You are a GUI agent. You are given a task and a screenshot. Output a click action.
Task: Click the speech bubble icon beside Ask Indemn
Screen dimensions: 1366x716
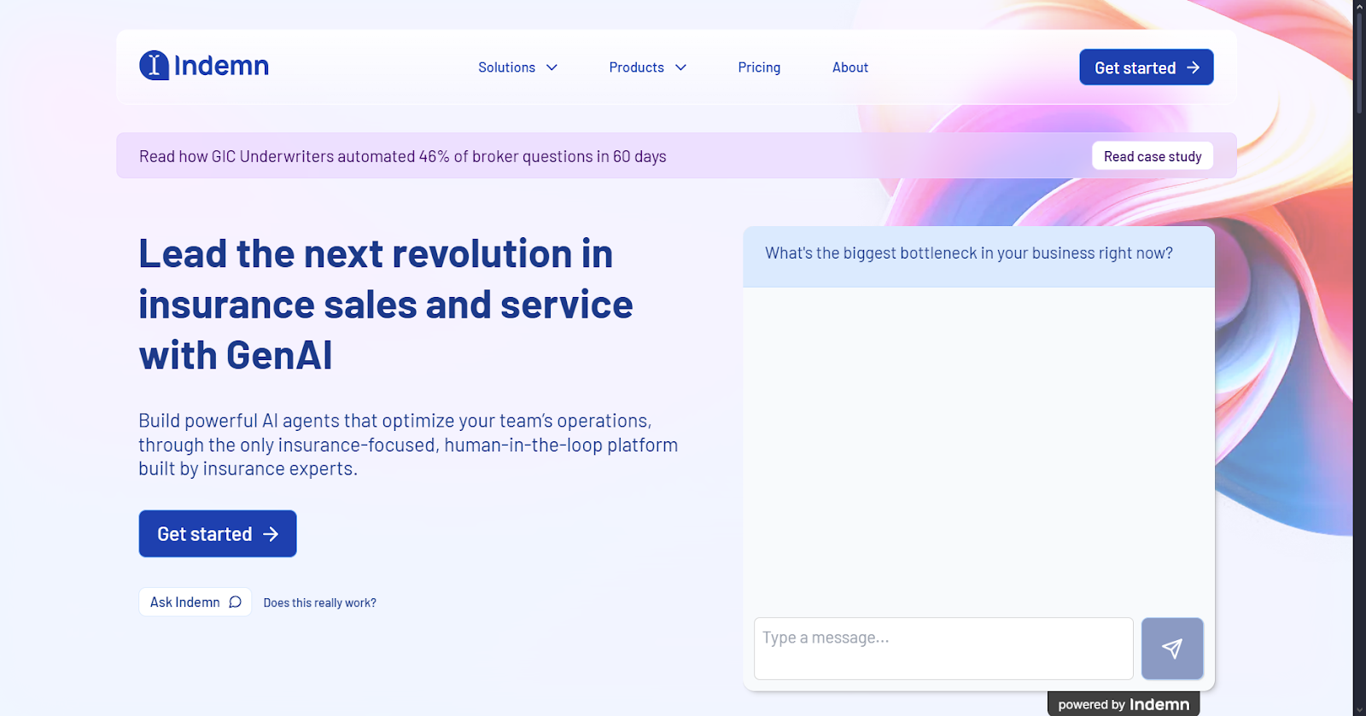click(x=236, y=602)
